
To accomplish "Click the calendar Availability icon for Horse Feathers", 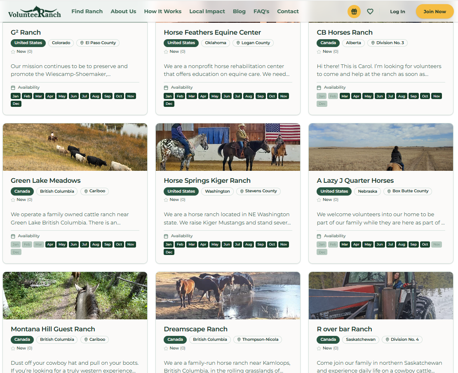I will tap(166, 88).
